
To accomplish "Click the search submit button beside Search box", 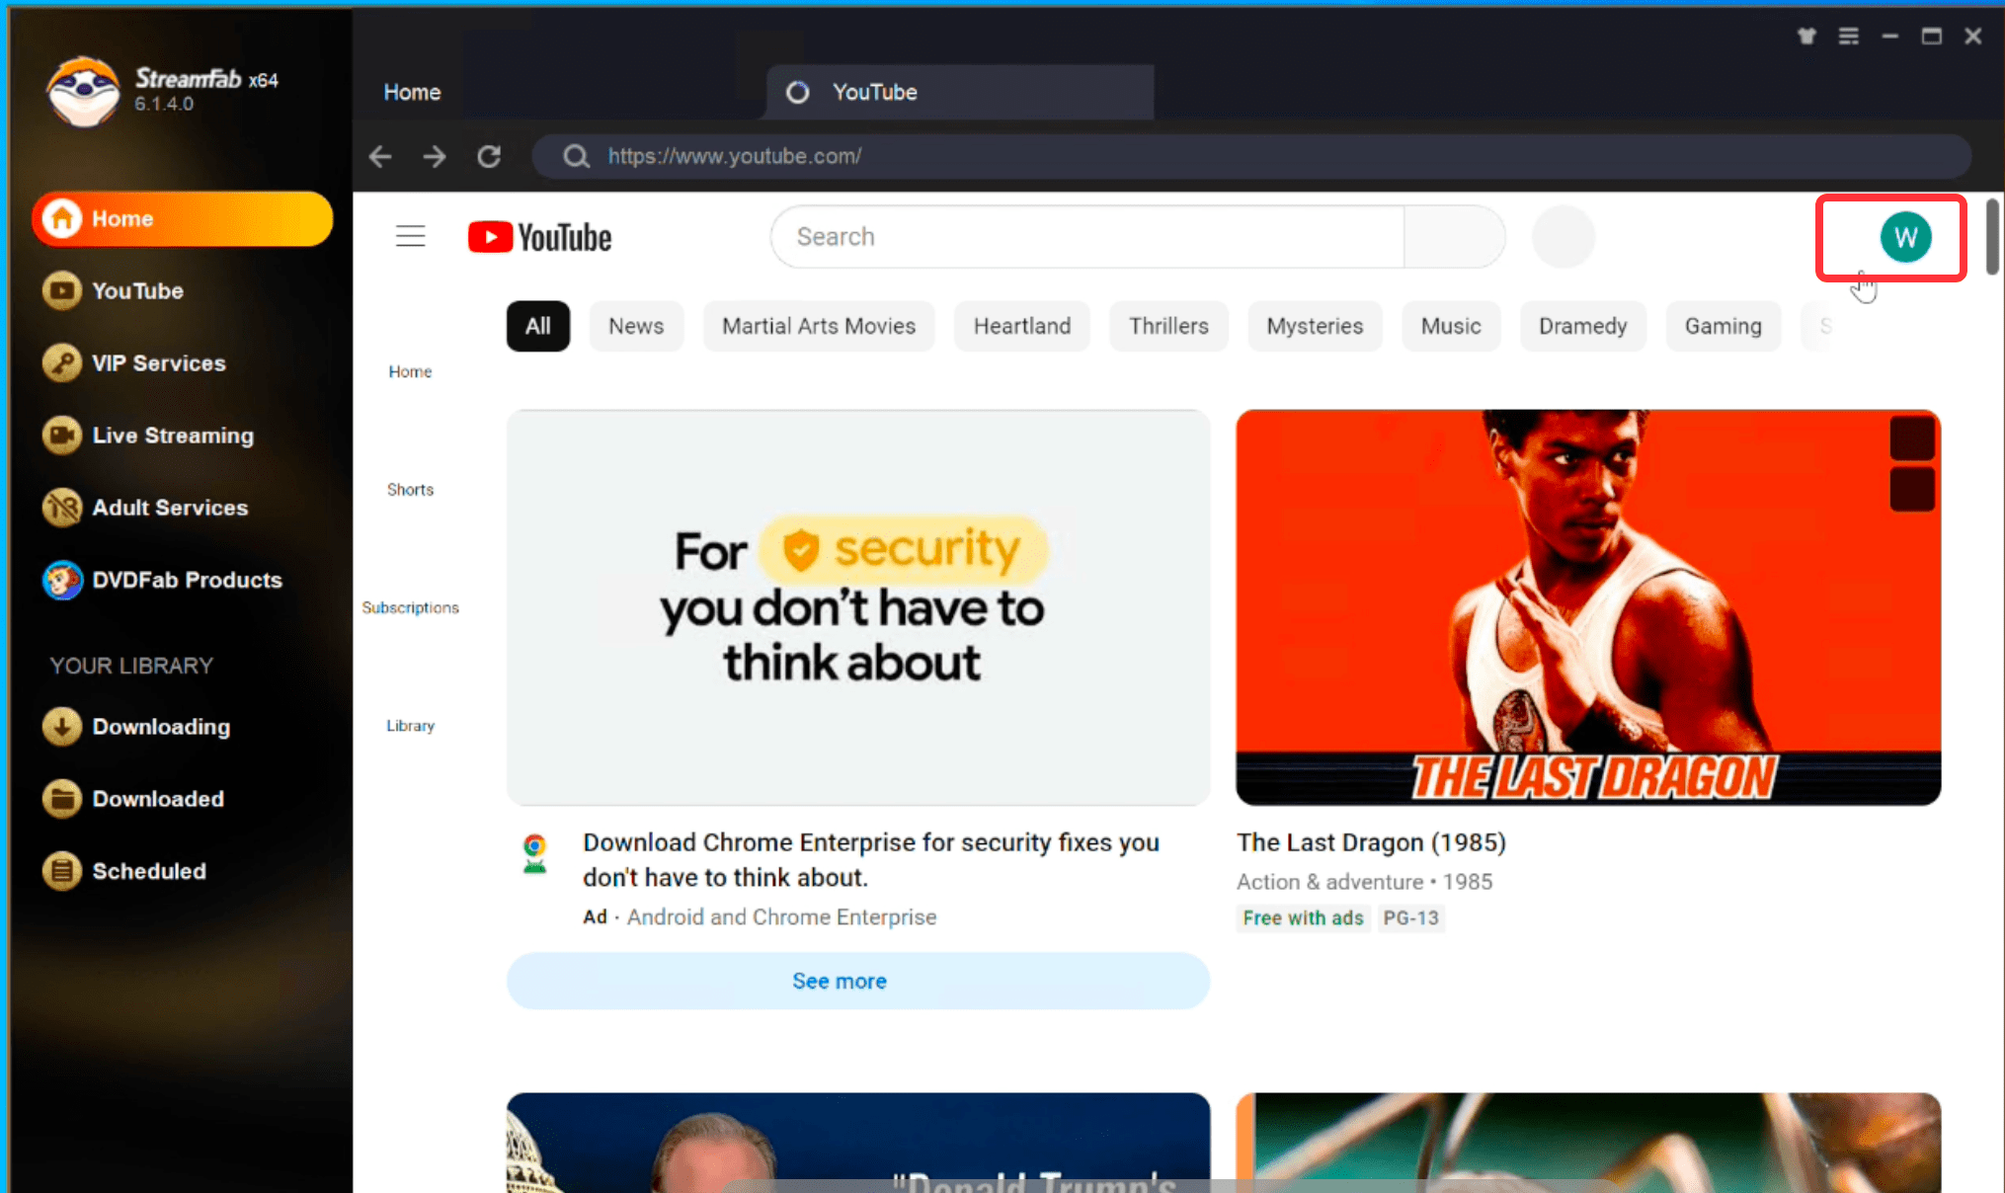I will click(1455, 237).
